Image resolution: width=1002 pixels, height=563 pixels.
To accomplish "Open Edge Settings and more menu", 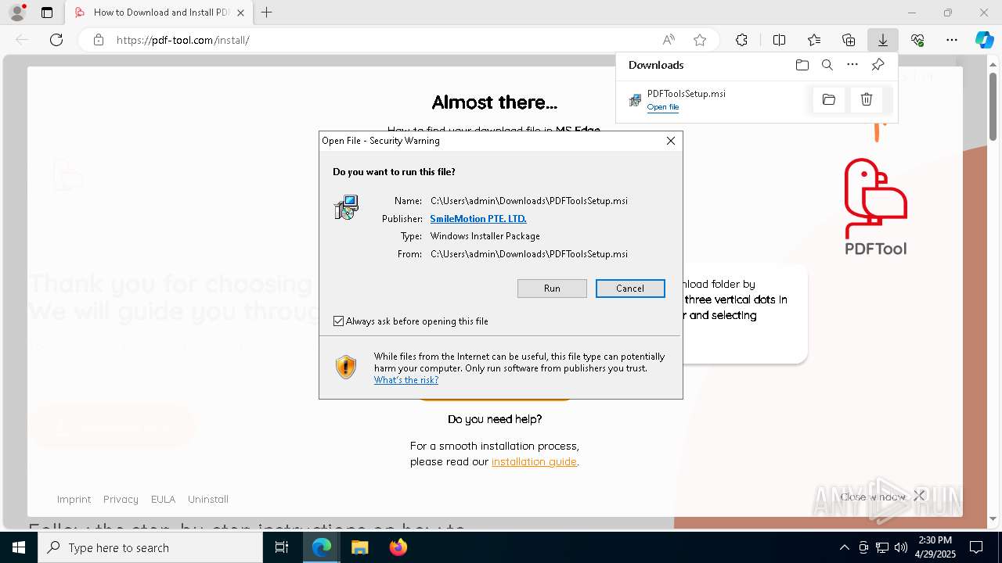I will tap(952, 40).
